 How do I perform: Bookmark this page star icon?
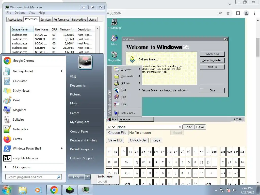click(228, 13)
